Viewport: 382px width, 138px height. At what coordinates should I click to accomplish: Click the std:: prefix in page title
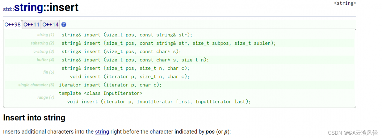[x=8, y=9]
